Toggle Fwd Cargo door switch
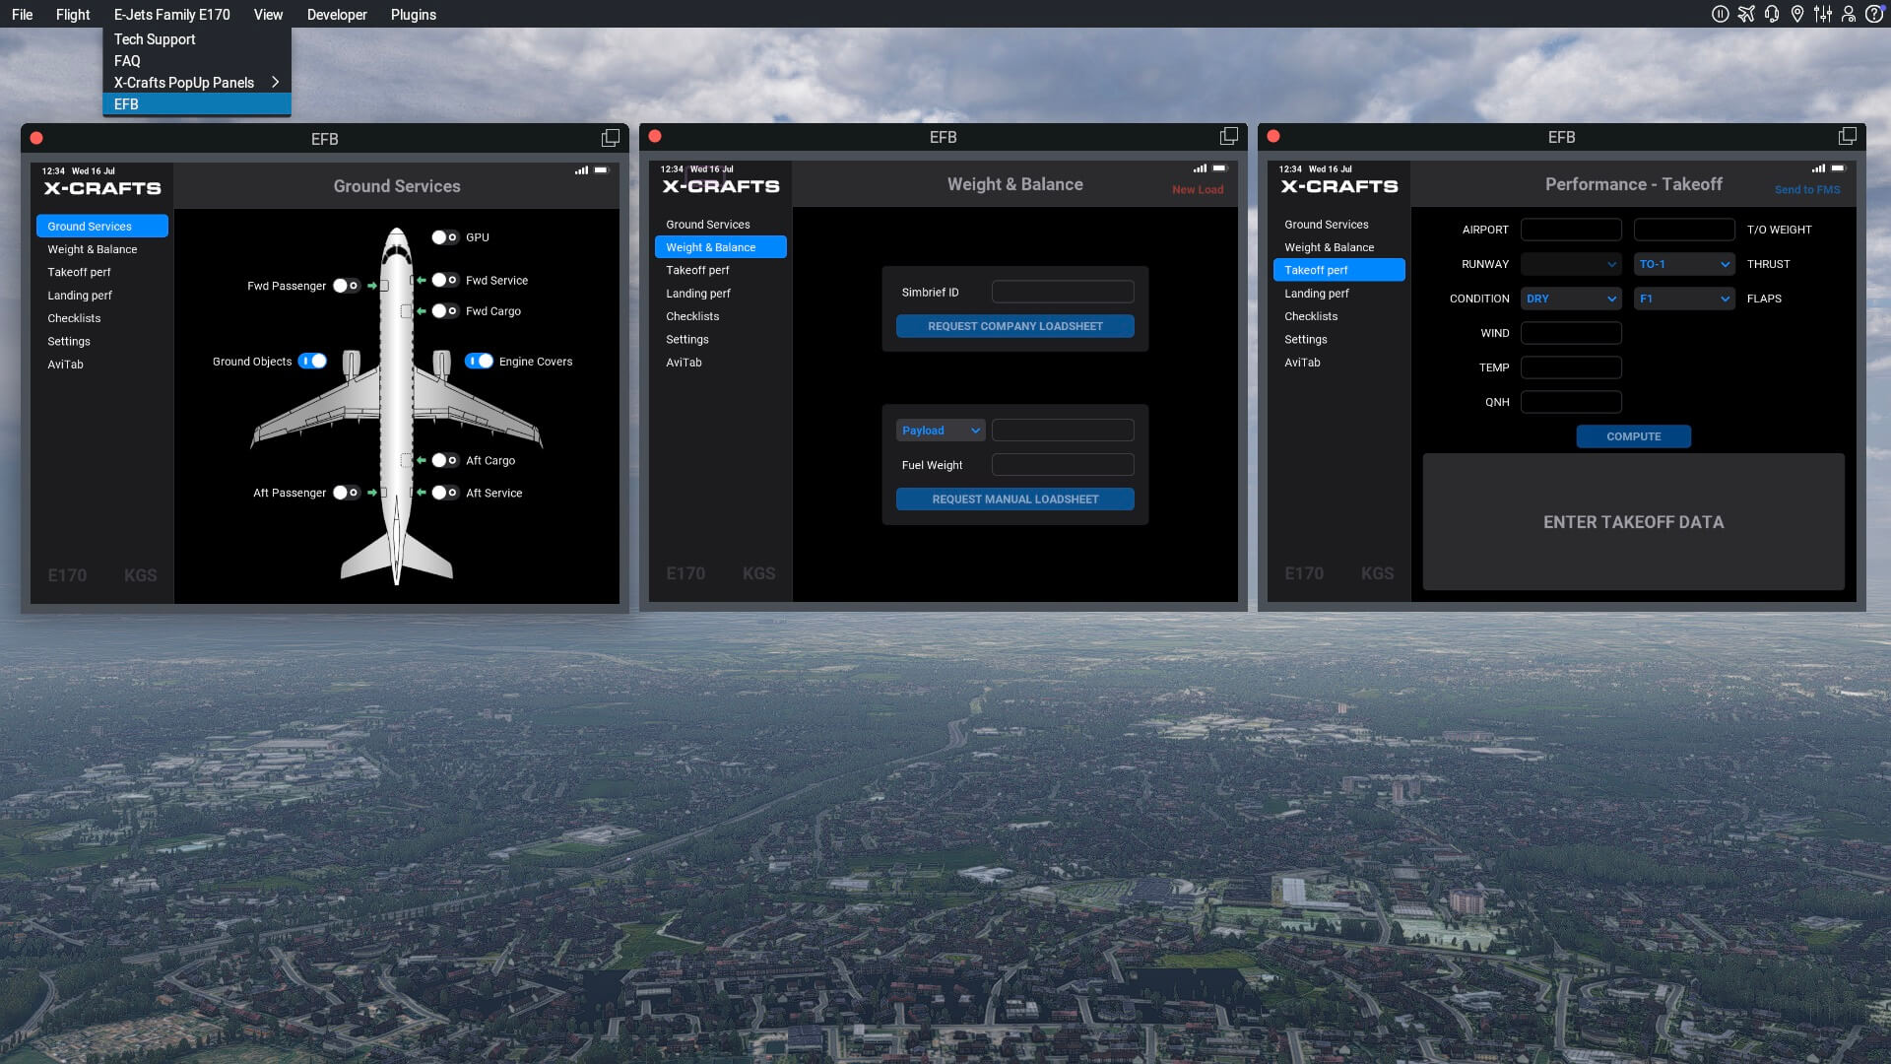The image size is (1891, 1064). point(444,311)
